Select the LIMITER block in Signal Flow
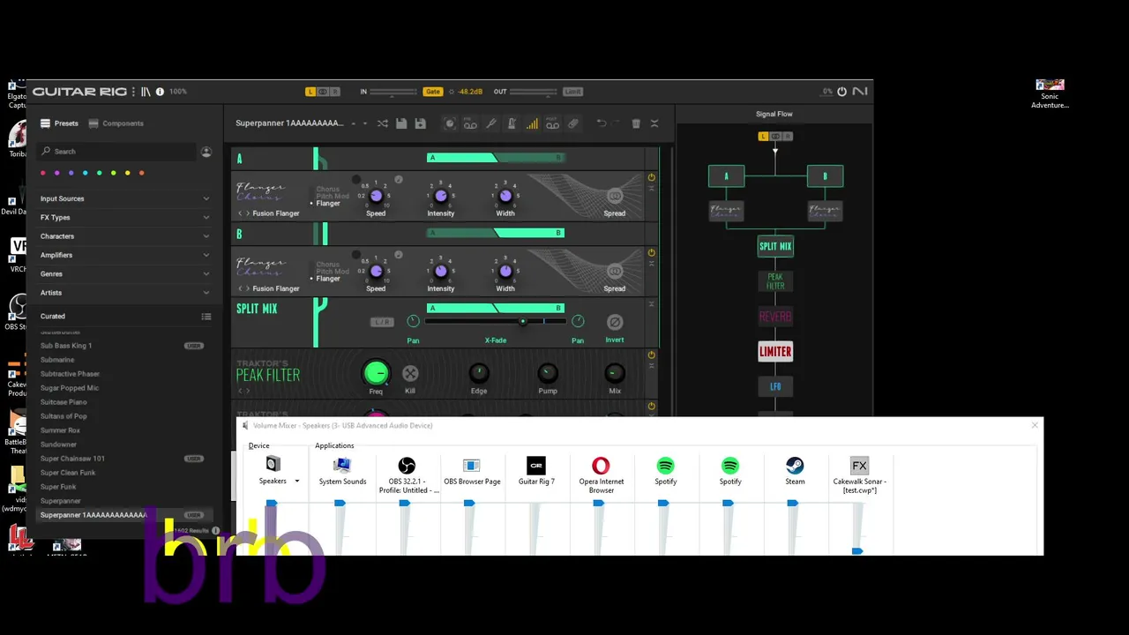The height and width of the screenshot is (635, 1129). 775,351
